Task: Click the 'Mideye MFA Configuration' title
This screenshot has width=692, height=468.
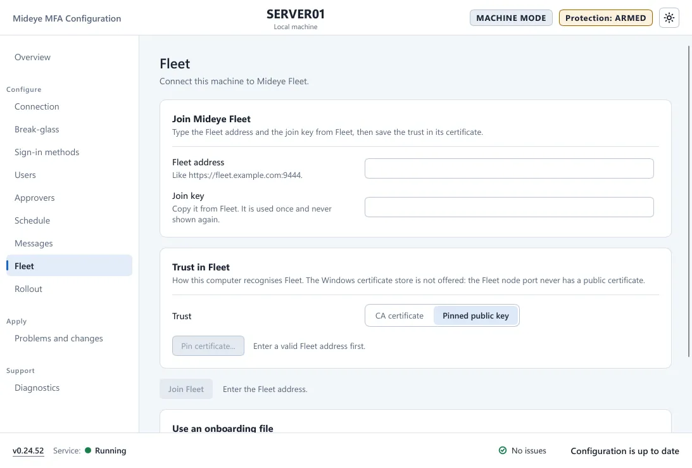Action: (66, 18)
